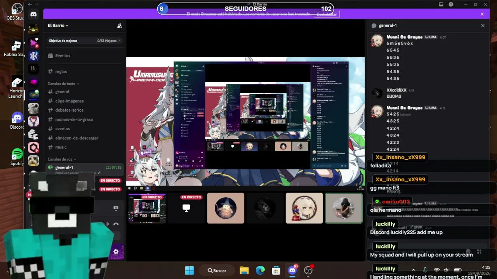Open the topmost server icon in sidebar
Image resolution: width=497 pixels, height=279 pixels.
(33, 29)
